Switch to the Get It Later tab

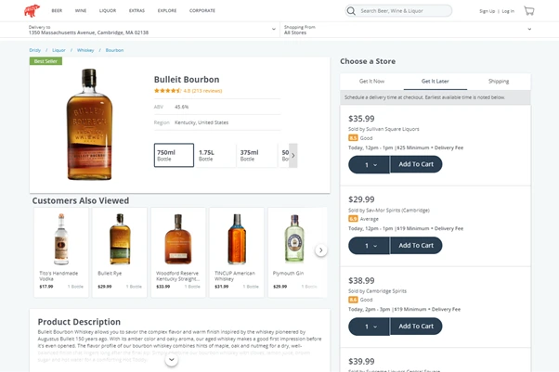pyautogui.click(x=435, y=82)
